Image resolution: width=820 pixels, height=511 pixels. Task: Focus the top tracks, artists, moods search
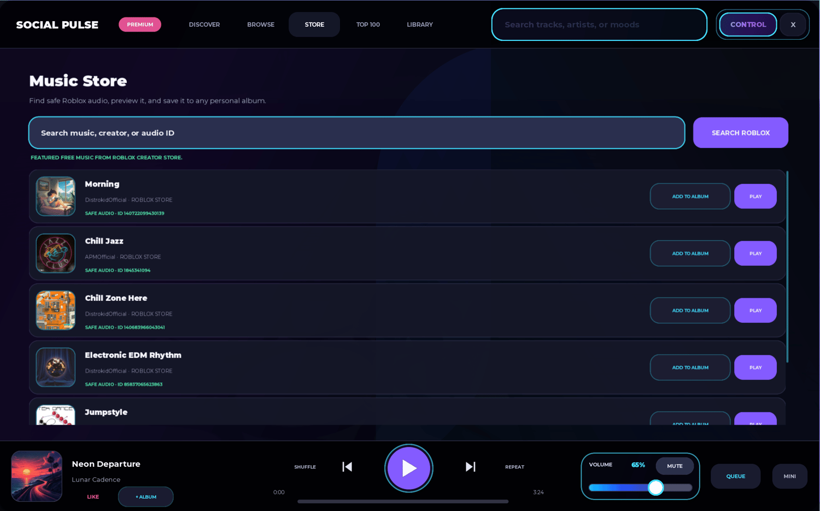click(599, 25)
